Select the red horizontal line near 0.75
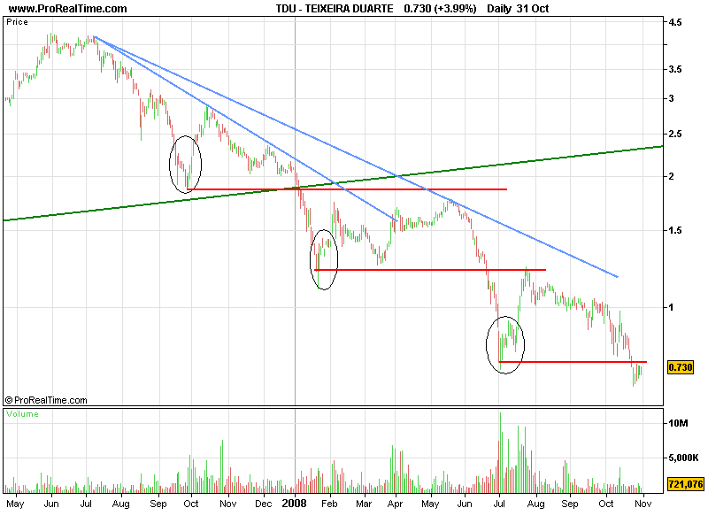 click(573, 362)
